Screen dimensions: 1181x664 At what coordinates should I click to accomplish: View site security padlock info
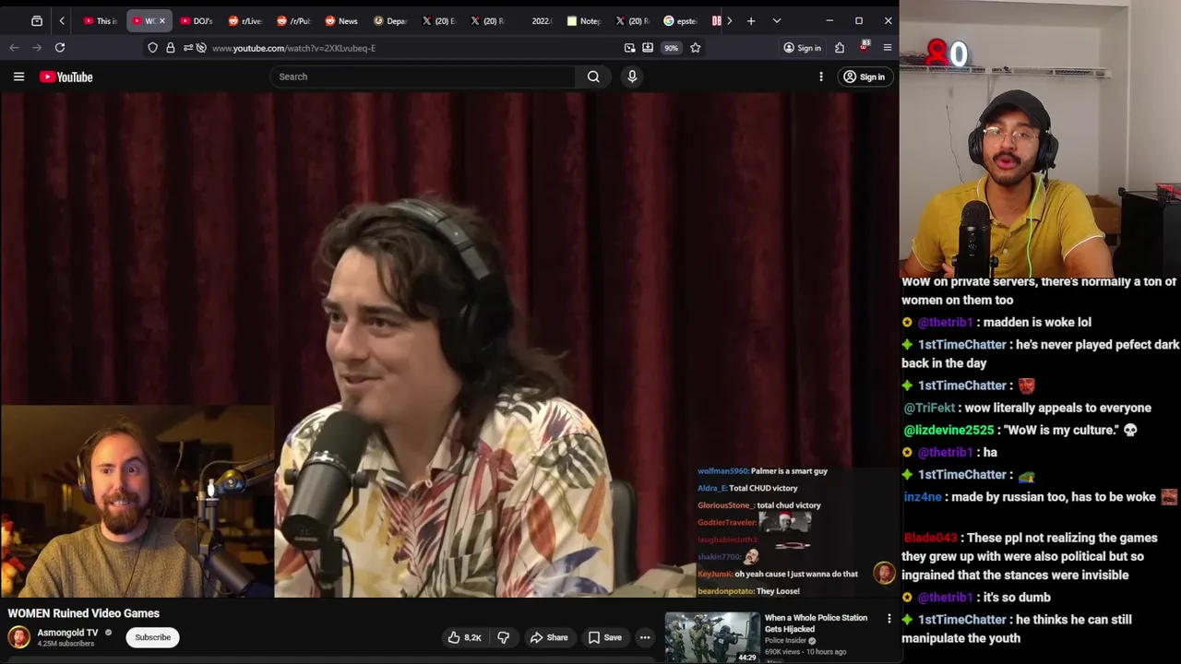171,48
